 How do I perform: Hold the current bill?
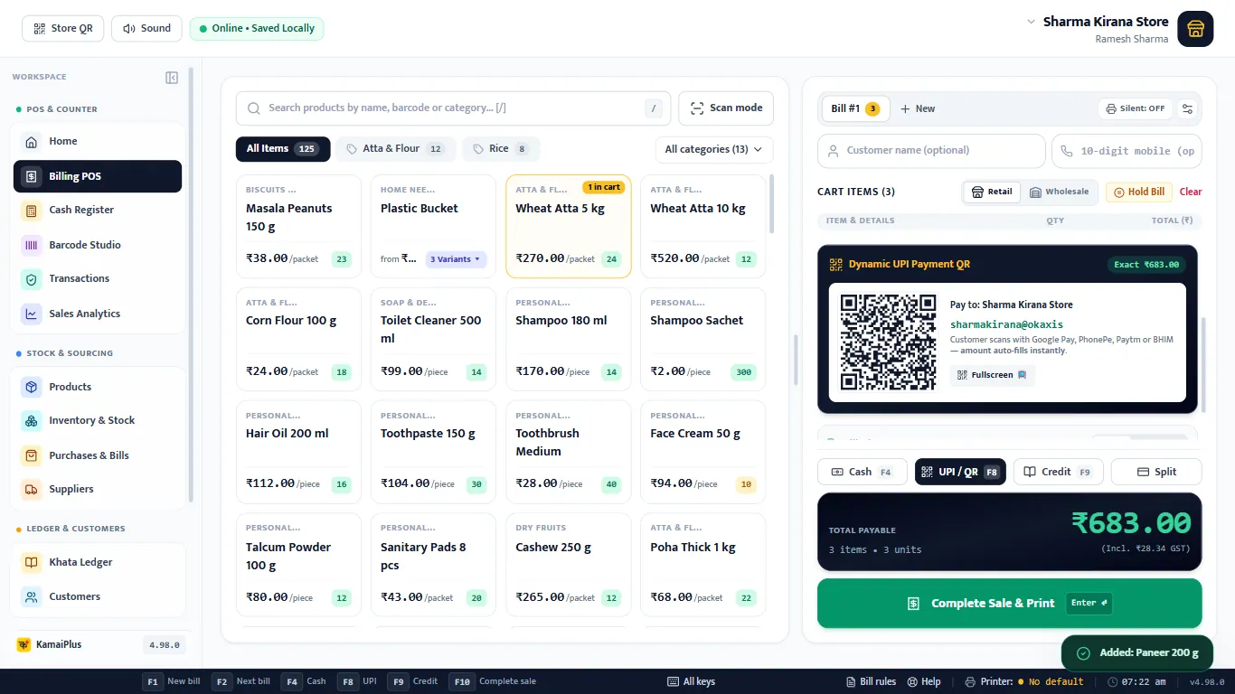(1138, 192)
